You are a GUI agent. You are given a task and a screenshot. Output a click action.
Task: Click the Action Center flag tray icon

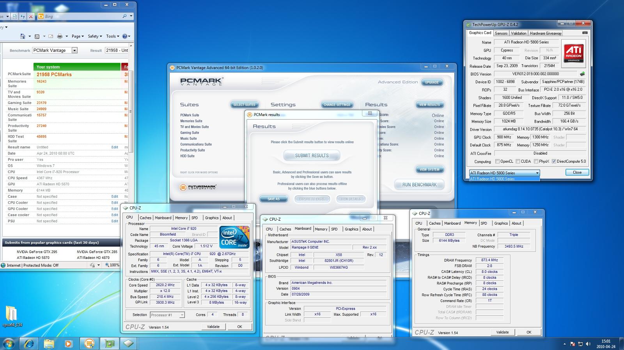pyautogui.click(x=572, y=344)
